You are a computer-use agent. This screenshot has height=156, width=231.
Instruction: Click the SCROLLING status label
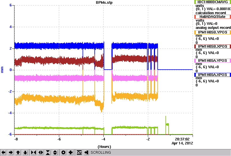pyautogui.click(x=100, y=153)
